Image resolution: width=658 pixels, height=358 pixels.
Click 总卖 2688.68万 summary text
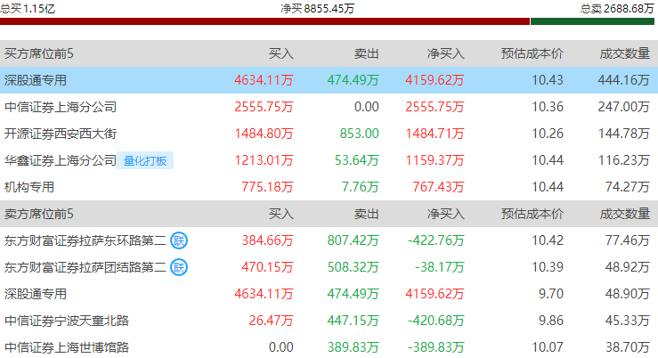click(x=617, y=8)
